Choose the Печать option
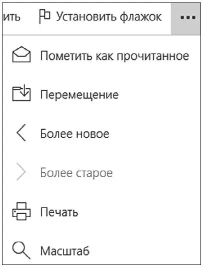Screen dimensions: 203x267 point(59,212)
